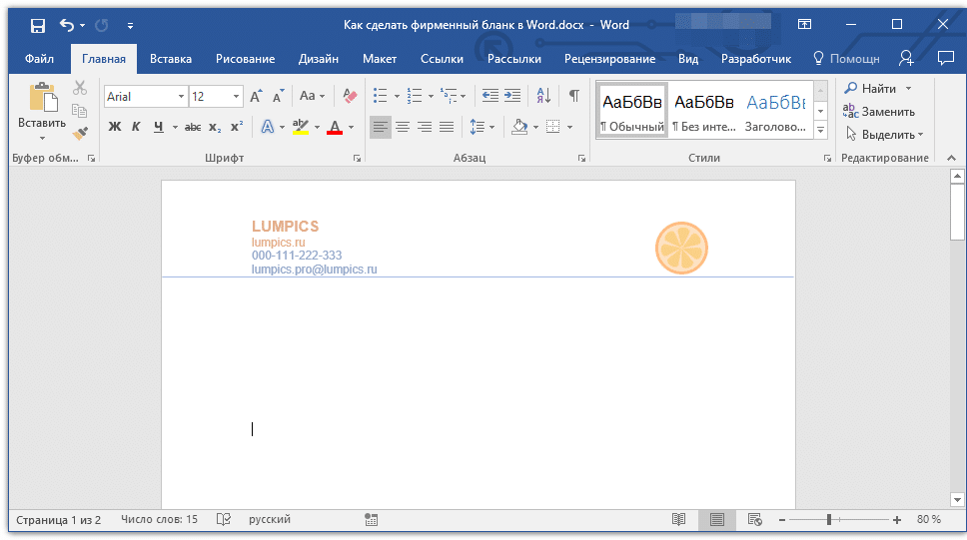Click the Clear All Formatting eraser icon

click(350, 97)
